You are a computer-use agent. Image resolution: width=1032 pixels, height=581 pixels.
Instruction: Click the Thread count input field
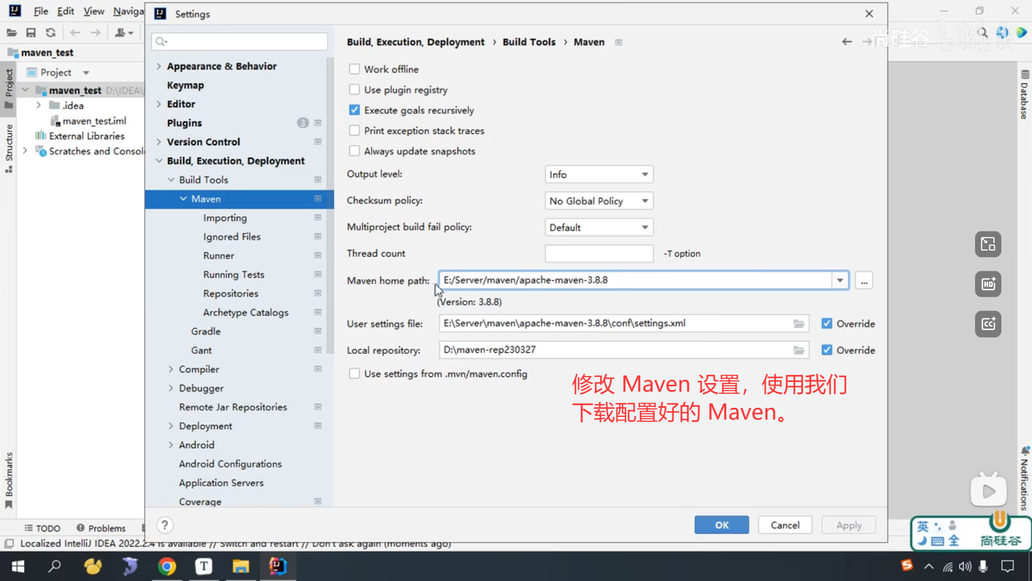(599, 253)
